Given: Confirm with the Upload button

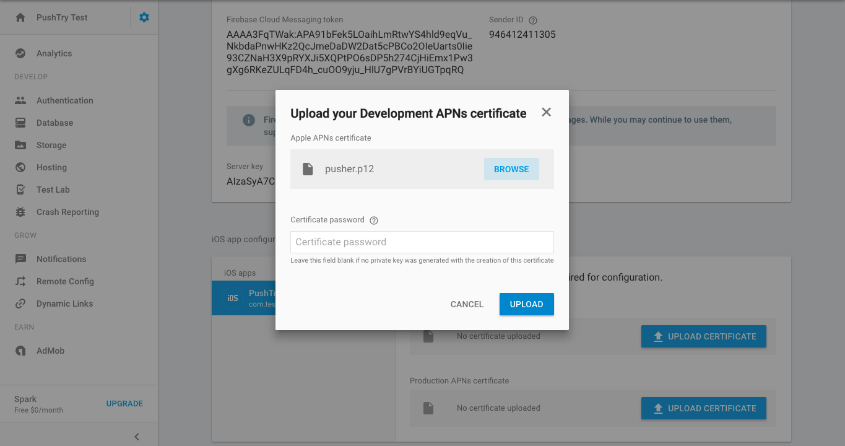Looking at the screenshot, I should click(527, 304).
